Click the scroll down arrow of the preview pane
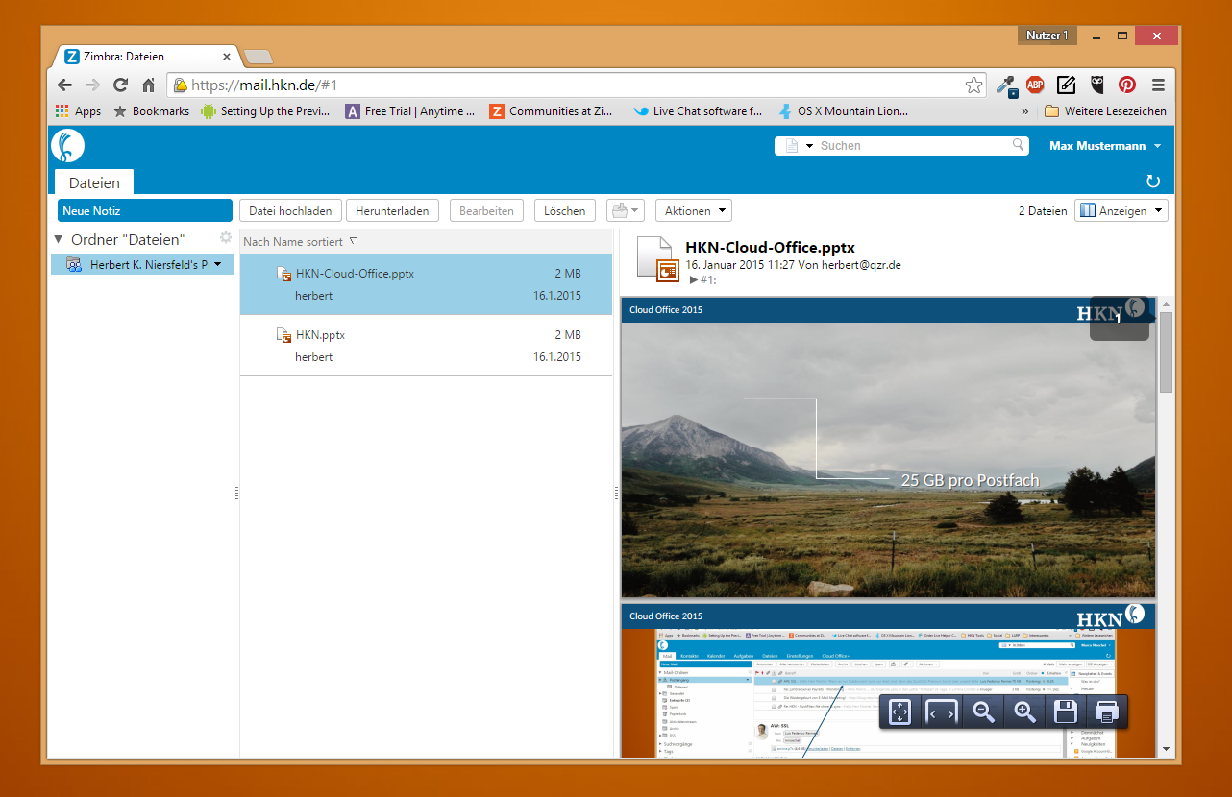The width and height of the screenshot is (1232, 797). [1166, 749]
